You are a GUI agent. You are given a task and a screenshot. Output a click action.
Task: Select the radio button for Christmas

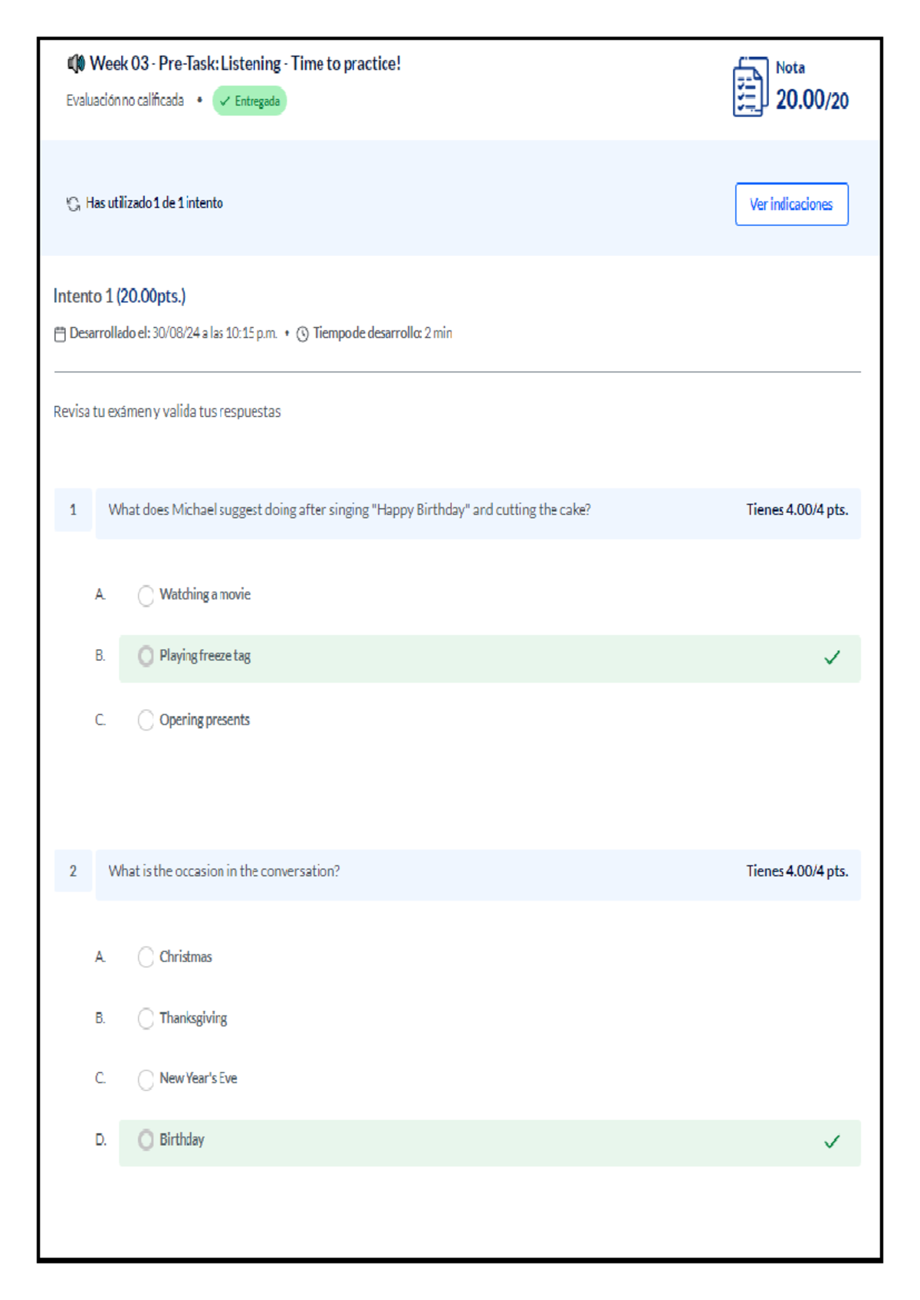coord(146,957)
